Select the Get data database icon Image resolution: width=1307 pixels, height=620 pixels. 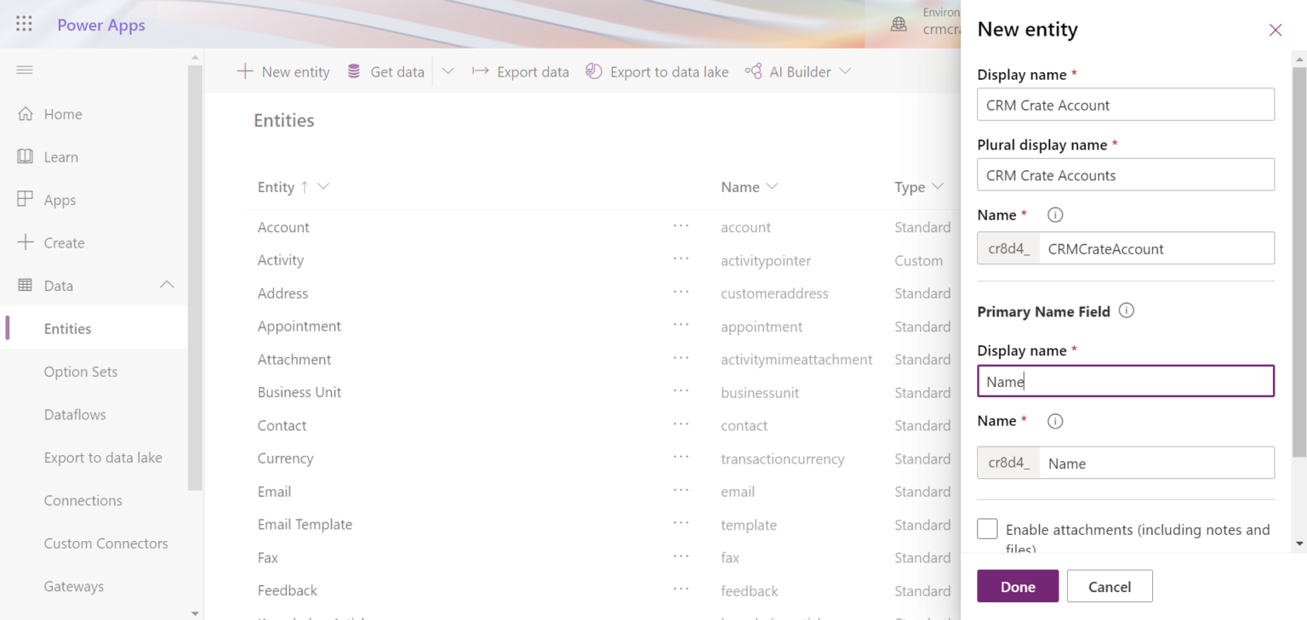coord(352,71)
